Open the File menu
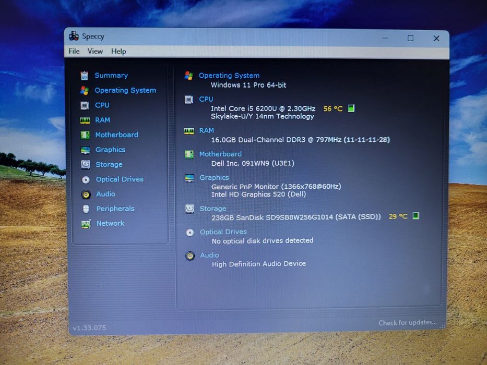Image resolution: width=487 pixels, height=365 pixels. click(74, 51)
